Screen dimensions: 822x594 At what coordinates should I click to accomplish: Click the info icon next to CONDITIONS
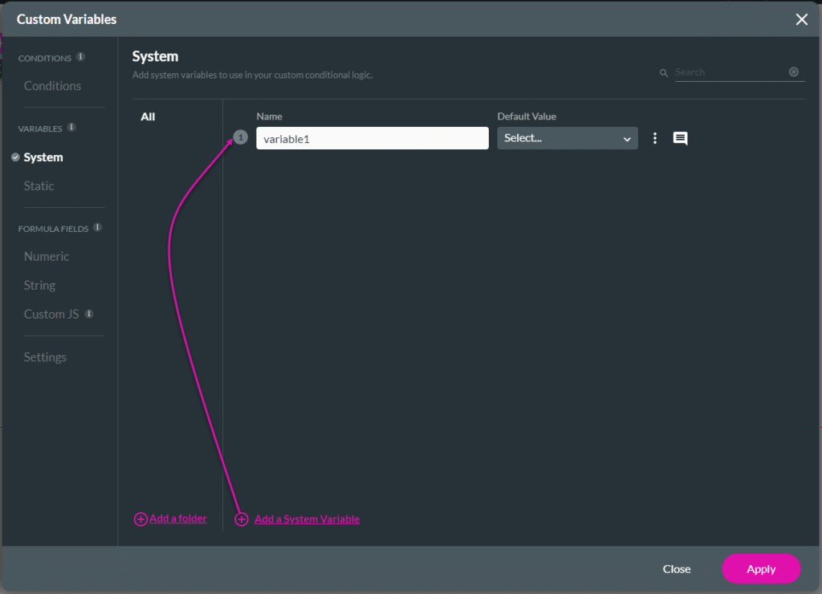[x=79, y=56]
